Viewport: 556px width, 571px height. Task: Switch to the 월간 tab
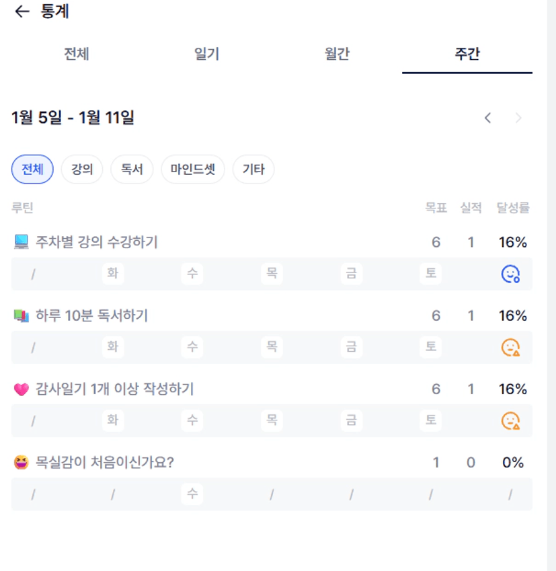pyautogui.click(x=337, y=54)
